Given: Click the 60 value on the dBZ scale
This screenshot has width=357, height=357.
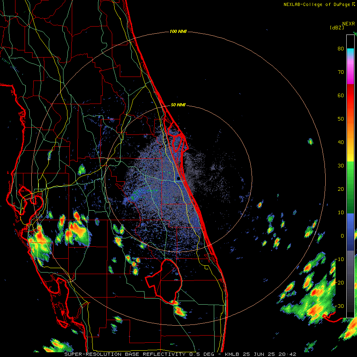Looking at the screenshot, I should point(341,95).
